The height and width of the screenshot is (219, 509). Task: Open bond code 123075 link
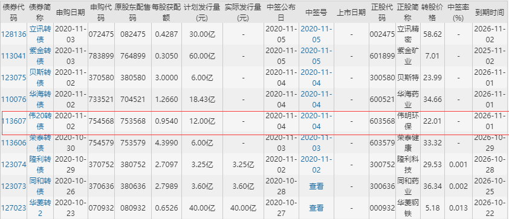coord(14,77)
